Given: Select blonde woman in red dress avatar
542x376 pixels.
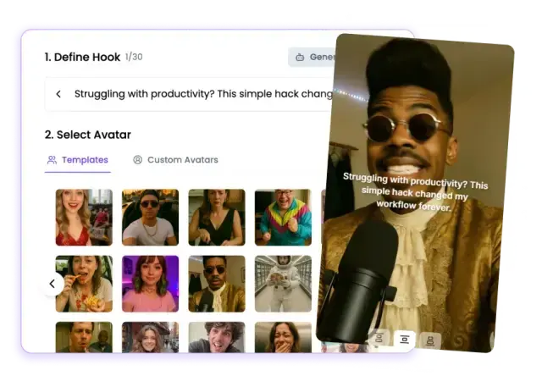Looking at the screenshot, I should [84, 218].
